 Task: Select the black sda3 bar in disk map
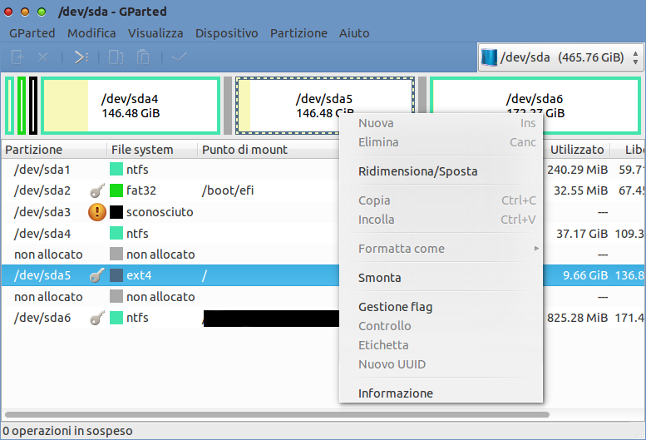pyautogui.click(x=33, y=106)
